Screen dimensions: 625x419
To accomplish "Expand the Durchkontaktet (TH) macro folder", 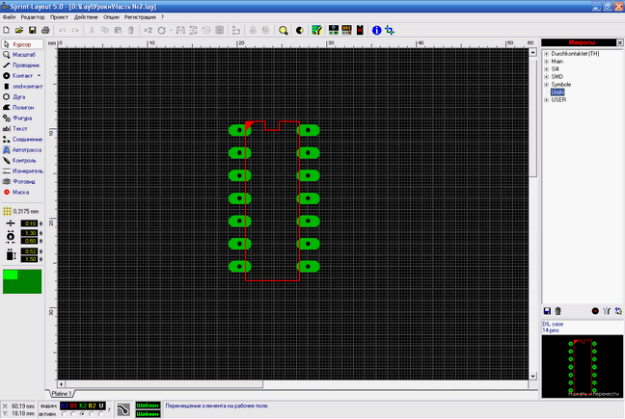I will 547,54.
